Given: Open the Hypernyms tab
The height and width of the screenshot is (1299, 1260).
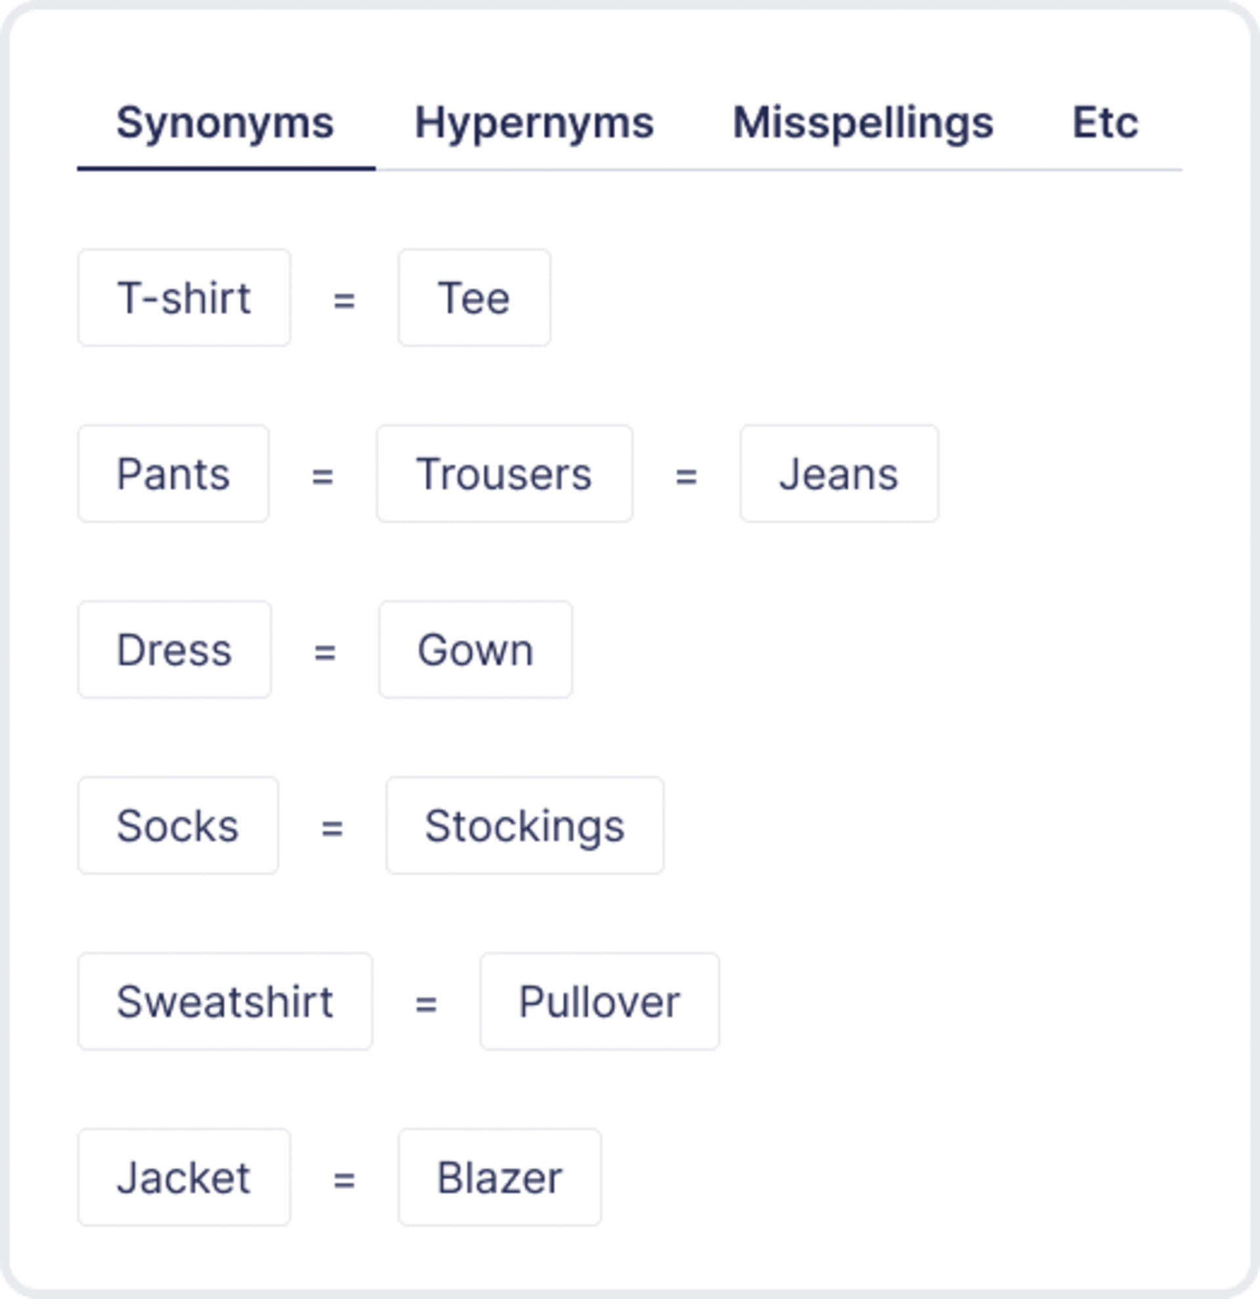Looking at the screenshot, I should click(x=534, y=124).
